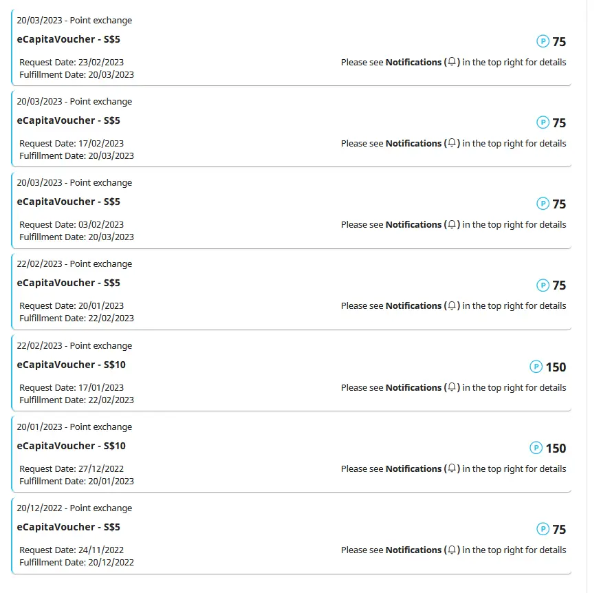The width and height of the screenshot is (601, 593).
Task: Click the points icon of the 24/11/2022 request entry
Action: point(543,529)
